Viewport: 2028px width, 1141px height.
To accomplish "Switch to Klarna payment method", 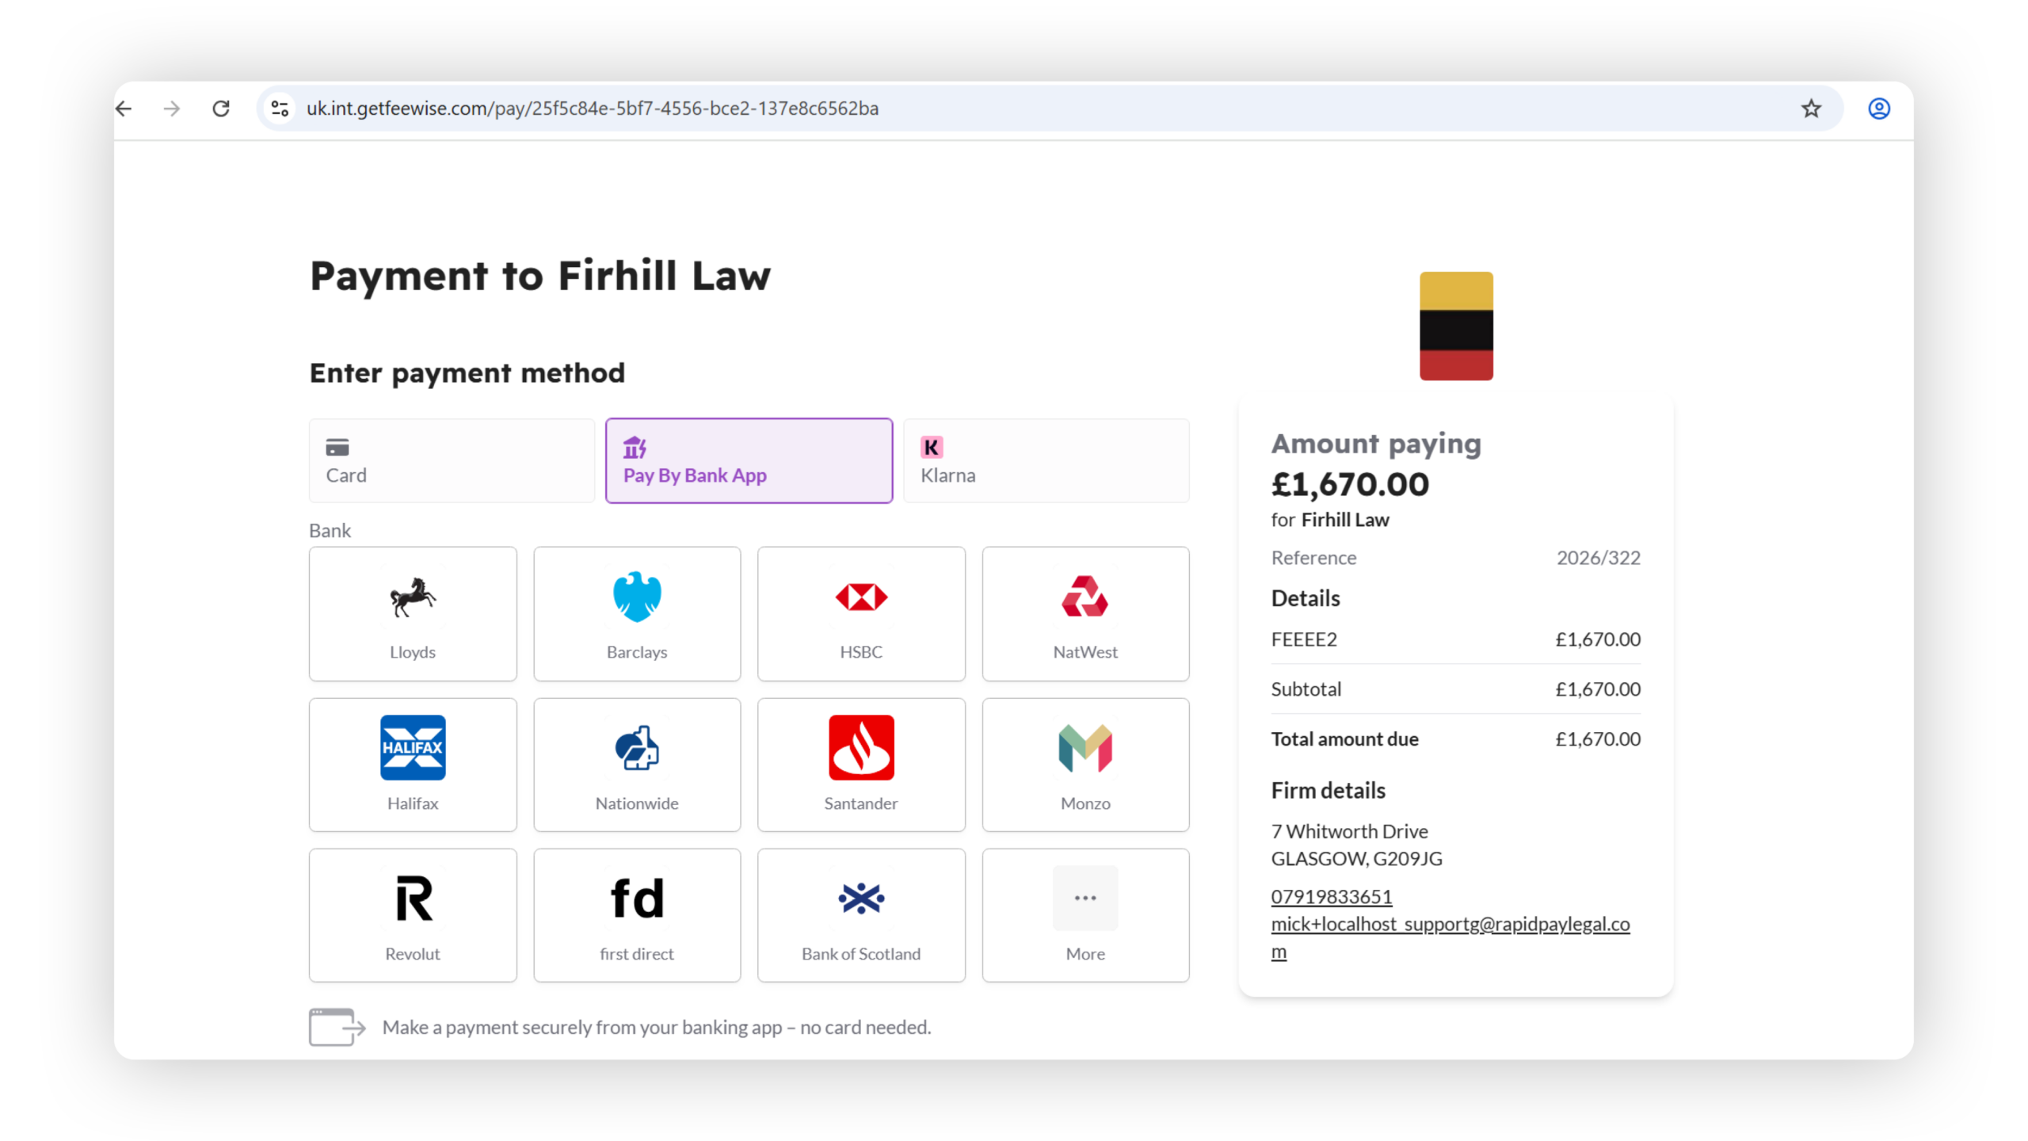I will (x=1046, y=460).
